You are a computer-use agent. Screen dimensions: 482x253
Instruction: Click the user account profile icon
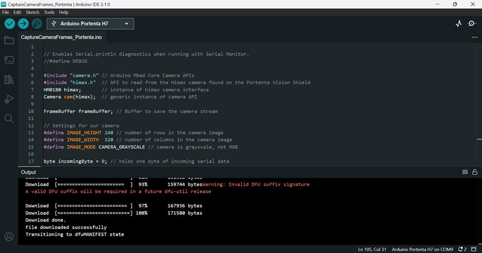[x=9, y=236]
